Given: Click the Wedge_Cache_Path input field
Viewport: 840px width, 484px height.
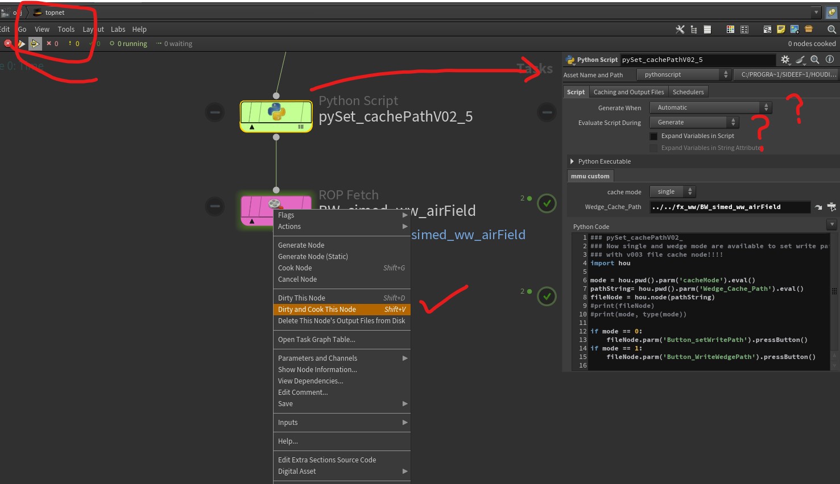Looking at the screenshot, I should 730,207.
